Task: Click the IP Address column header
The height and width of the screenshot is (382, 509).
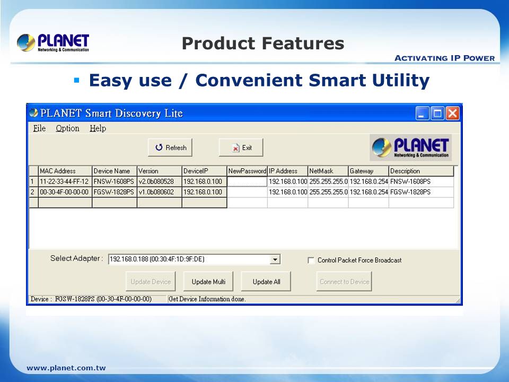Action: [287, 171]
